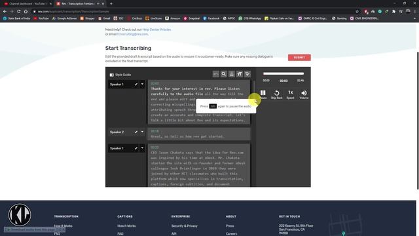Image resolution: width=419 pixels, height=236 pixels.
Task: Click the 00:18 timestamp in transcript
Action: [155, 131]
